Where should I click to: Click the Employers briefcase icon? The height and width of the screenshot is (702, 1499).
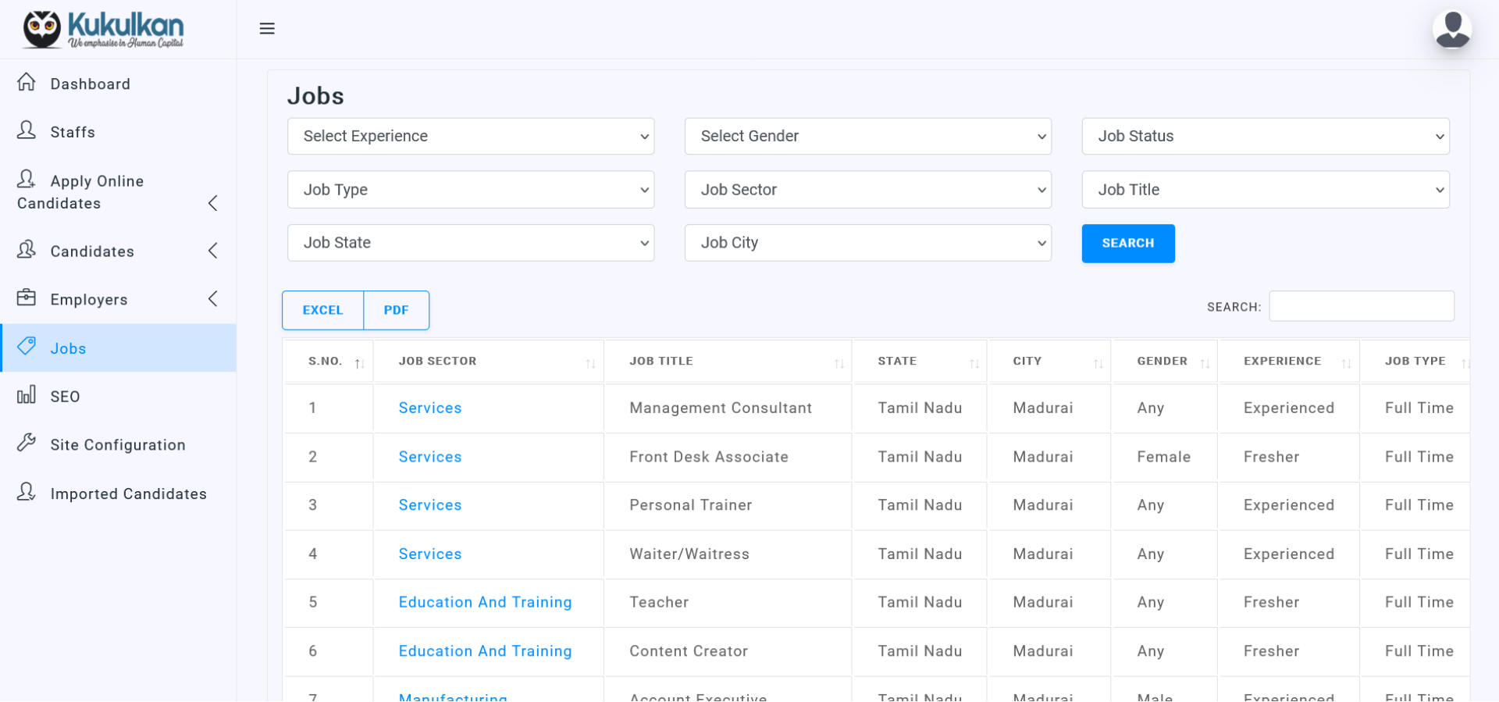(27, 298)
